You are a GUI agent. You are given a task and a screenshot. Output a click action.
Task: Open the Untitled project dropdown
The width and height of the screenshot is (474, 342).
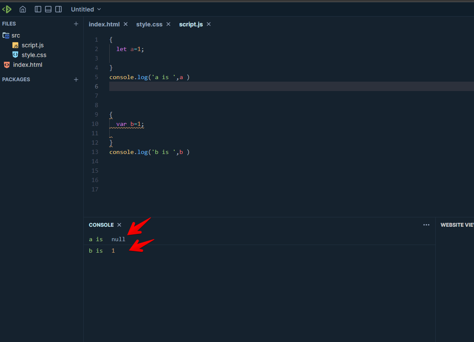click(x=85, y=9)
